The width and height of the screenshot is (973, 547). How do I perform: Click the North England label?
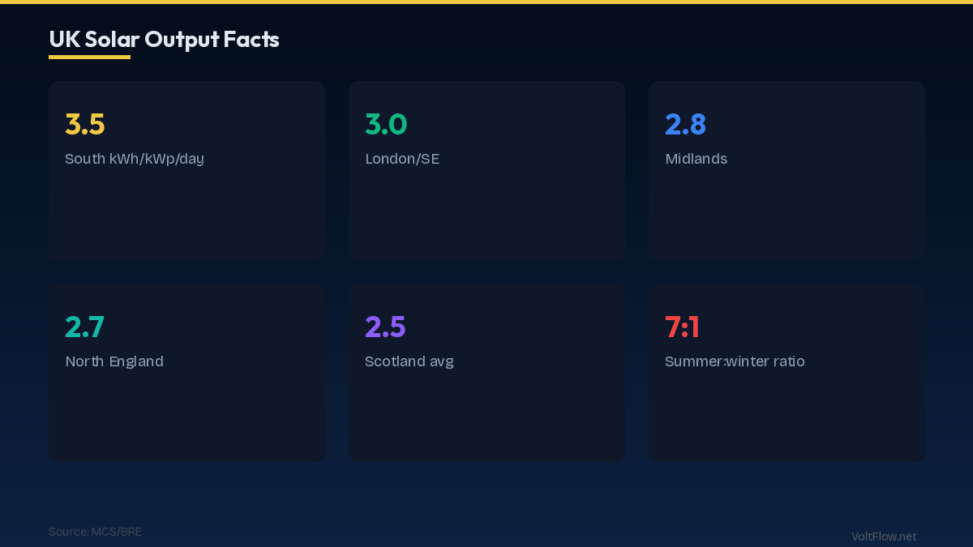[x=114, y=361]
